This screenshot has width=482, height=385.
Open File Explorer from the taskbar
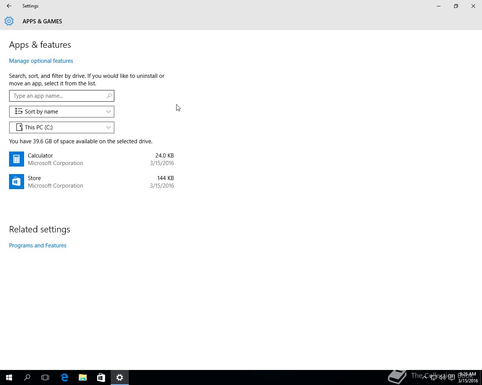(x=82, y=377)
